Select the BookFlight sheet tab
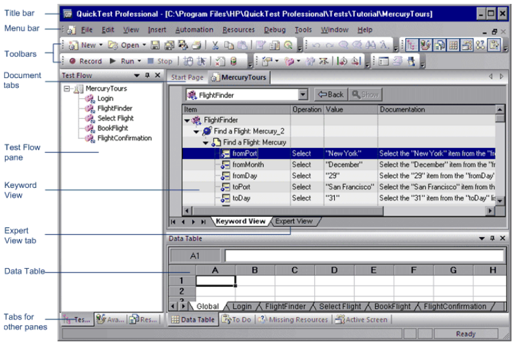Image resolution: width=521 pixels, height=350 pixels. (x=392, y=307)
